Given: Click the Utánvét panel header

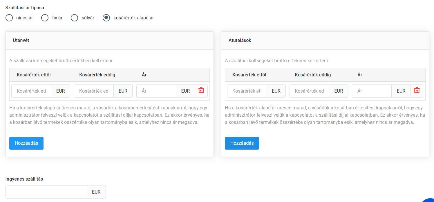Looking at the screenshot, I should tap(110, 41).
